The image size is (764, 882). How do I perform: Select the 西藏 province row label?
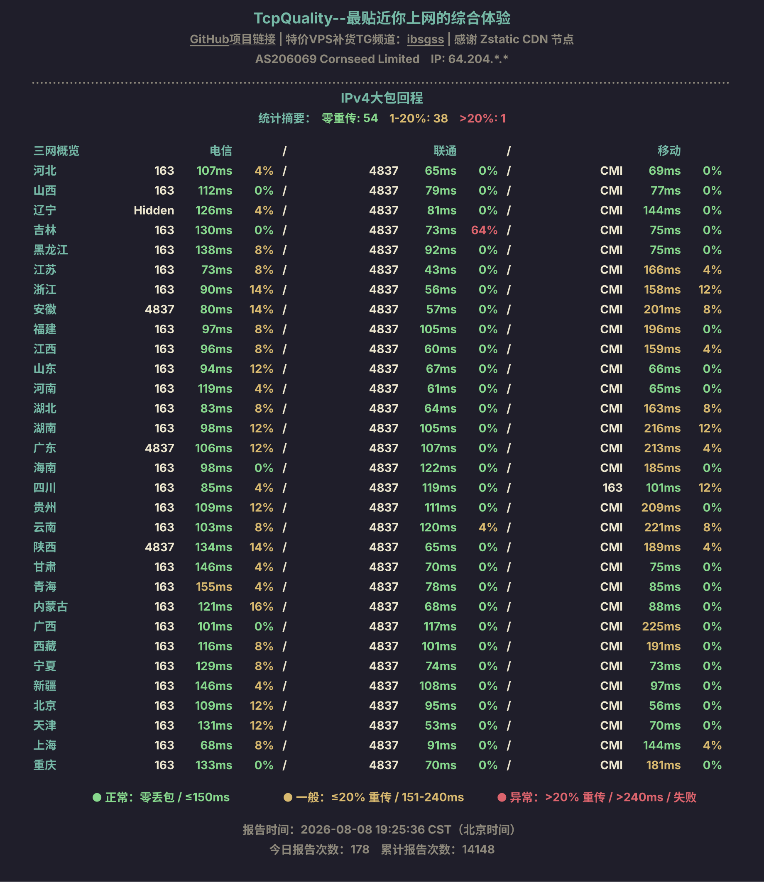45,646
